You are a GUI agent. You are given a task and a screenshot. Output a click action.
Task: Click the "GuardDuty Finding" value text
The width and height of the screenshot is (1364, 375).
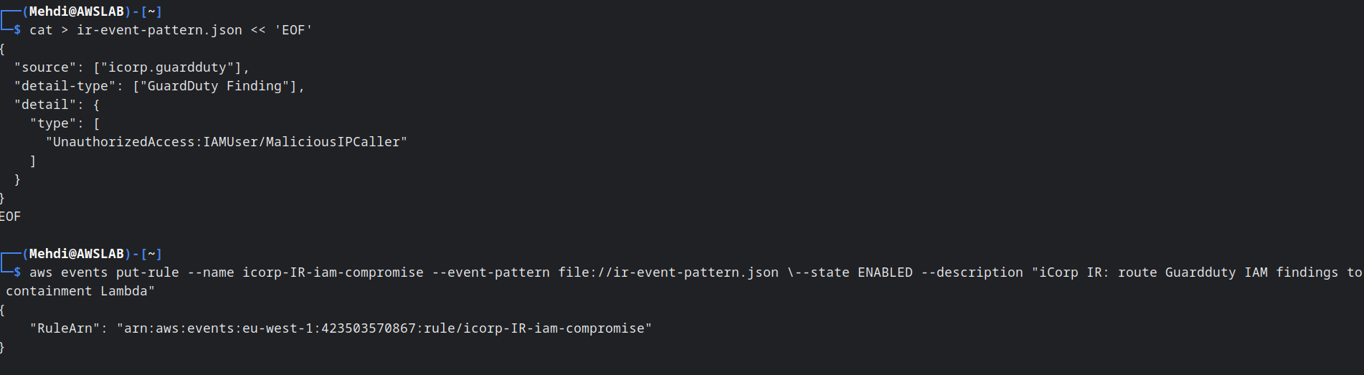tap(214, 86)
